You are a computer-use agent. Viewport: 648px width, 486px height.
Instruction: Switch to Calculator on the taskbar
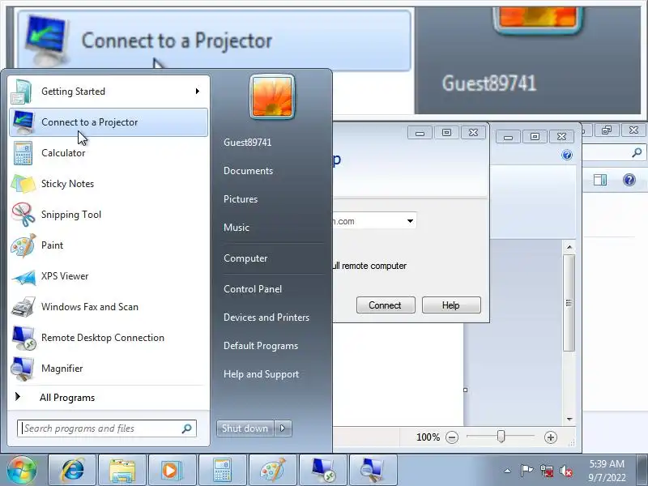click(x=222, y=471)
